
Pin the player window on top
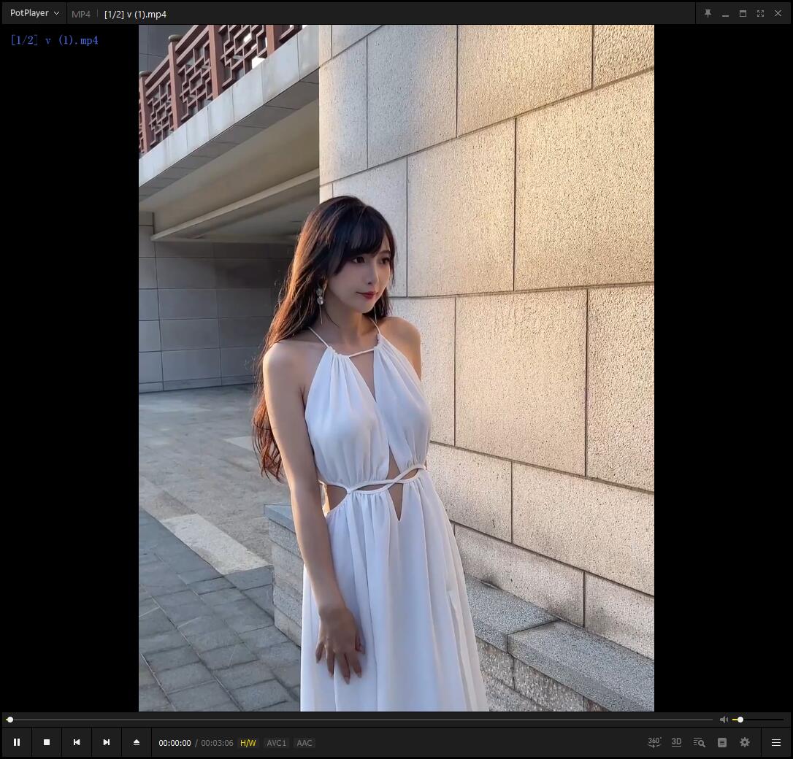point(708,14)
